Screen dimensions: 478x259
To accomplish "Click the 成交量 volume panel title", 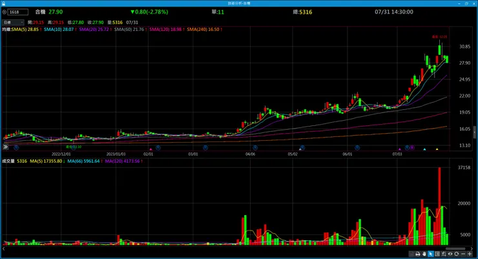I will tap(8, 161).
